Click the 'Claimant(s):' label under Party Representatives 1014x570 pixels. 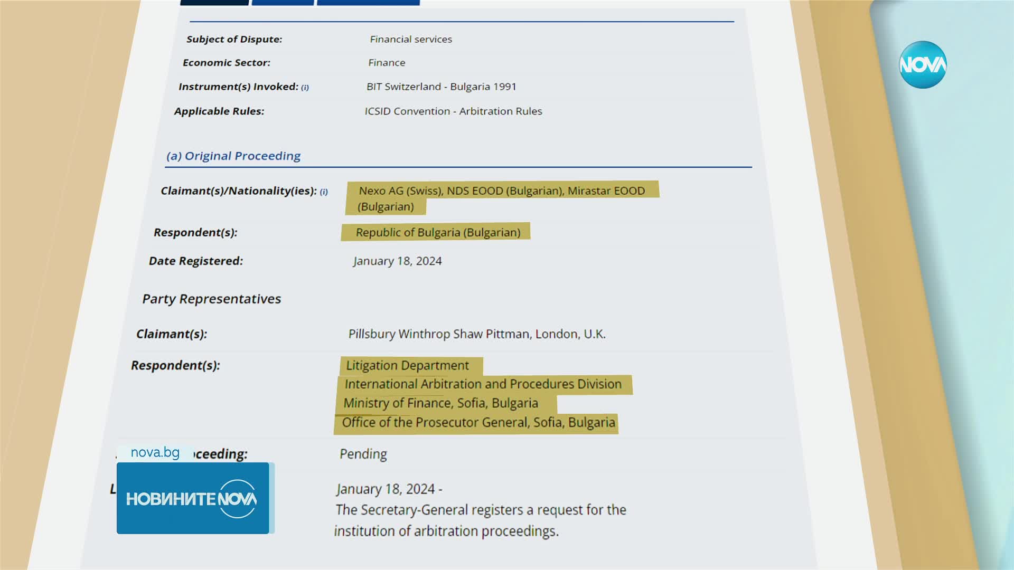click(172, 334)
